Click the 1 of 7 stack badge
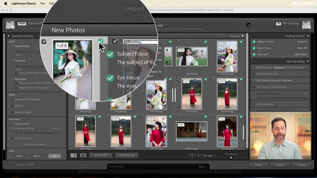The width and height of the screenshot is (317, 178). pyautogui.click(x=186, y=81)
